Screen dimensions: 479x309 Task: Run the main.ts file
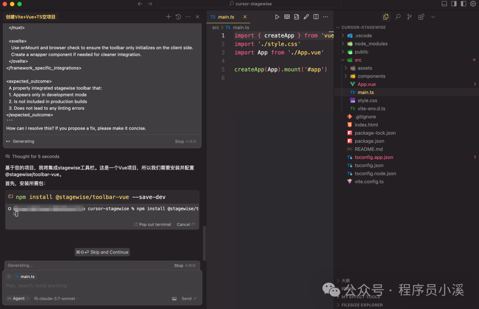click(277, 16)
